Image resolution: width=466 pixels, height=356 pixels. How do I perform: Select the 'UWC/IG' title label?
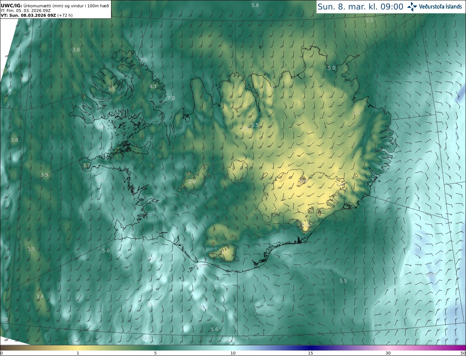coord(11,5)
